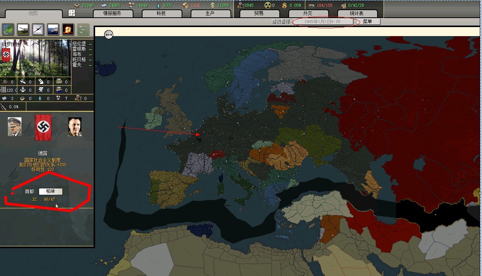
Task: Switch to the 科技 technology tab
Action: click(x=161, y=14)
